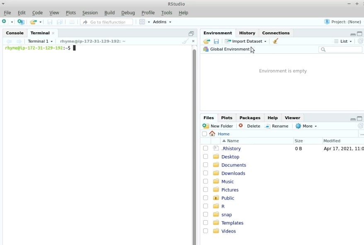
Task: Go to home directory house icon
Action: 212,134
